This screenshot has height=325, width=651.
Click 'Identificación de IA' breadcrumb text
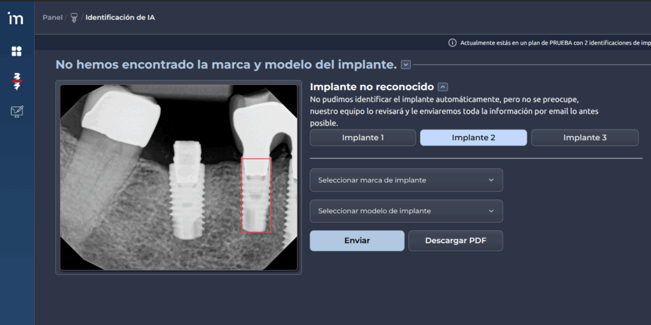(120, 18)
